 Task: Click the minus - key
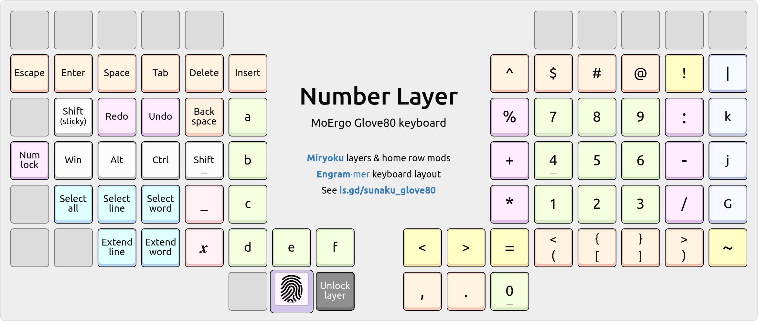pos(684,161)
